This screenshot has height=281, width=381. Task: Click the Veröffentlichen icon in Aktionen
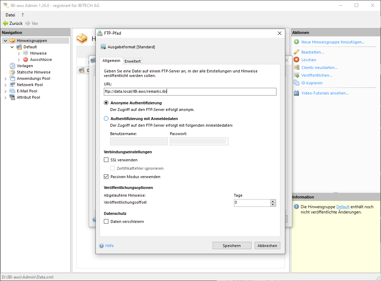point(296,75)
